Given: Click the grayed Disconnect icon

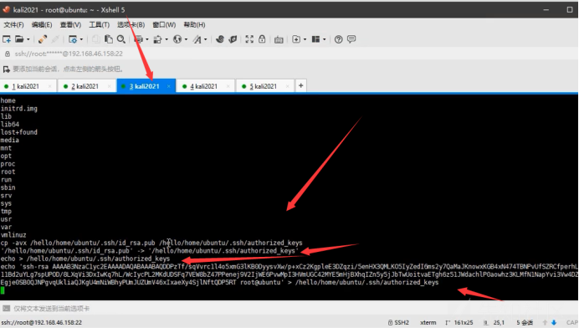Looking at the screenshot, I should pos(55,39).
